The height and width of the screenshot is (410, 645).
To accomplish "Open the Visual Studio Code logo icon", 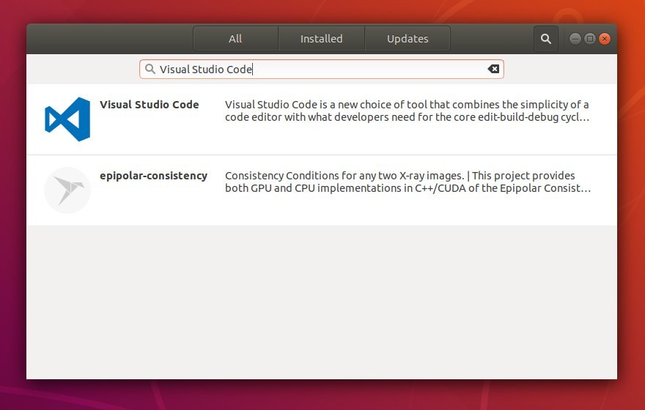I will point(67,119).
